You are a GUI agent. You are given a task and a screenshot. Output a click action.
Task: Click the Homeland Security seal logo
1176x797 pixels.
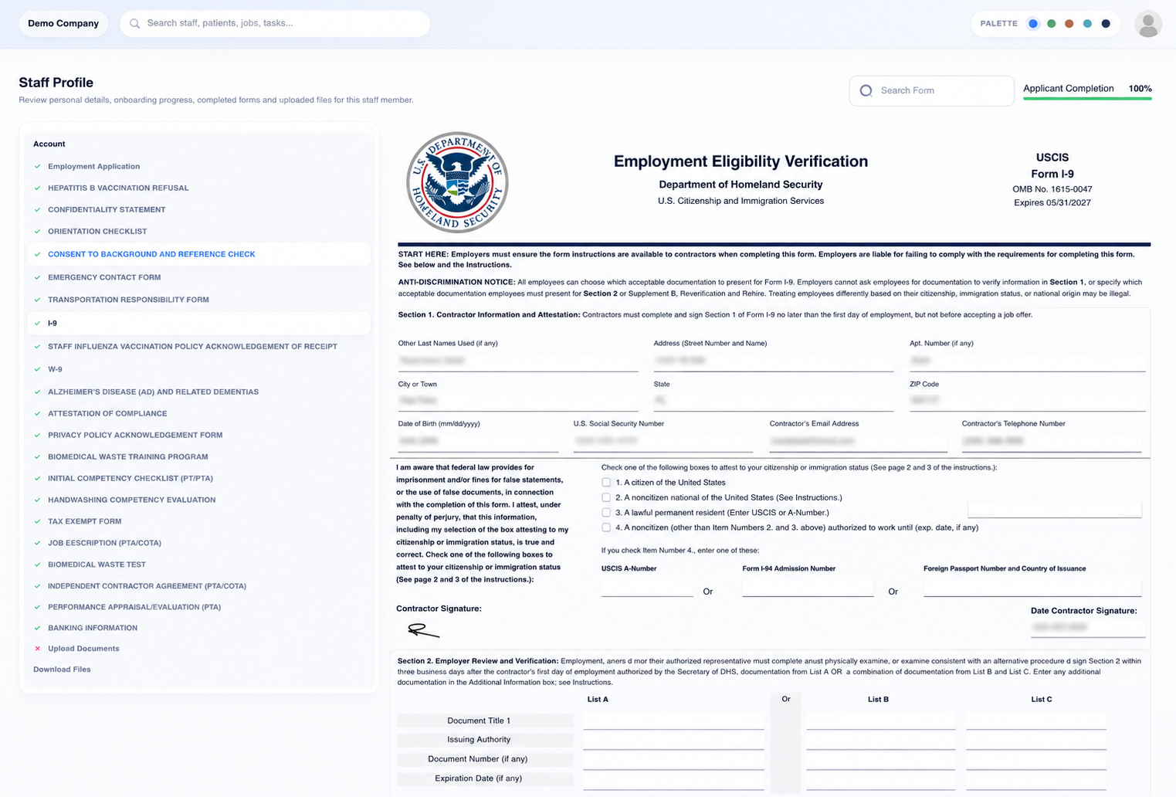pos(457,182)
